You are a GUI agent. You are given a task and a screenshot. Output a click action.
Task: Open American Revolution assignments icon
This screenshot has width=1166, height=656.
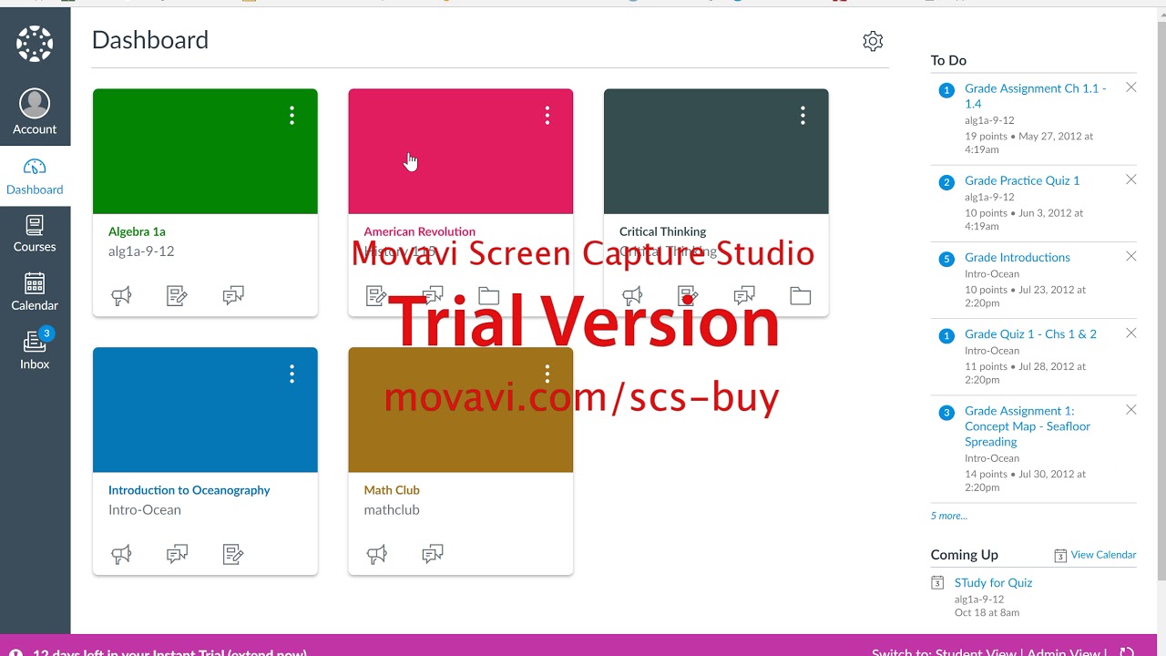[x=376, y=295]
